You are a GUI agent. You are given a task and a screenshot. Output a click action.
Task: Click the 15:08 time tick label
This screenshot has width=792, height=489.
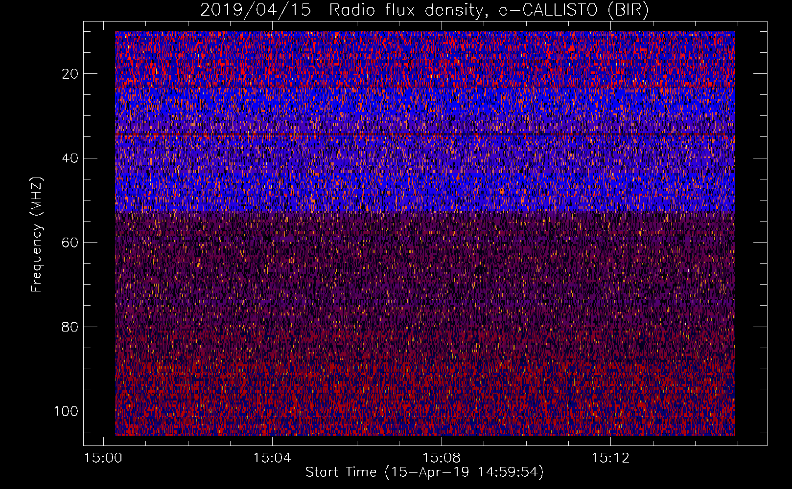tap(442, 458)
